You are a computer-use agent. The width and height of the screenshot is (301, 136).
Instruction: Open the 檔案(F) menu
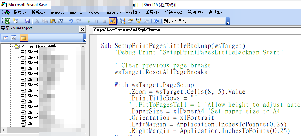tap(19, 12)
